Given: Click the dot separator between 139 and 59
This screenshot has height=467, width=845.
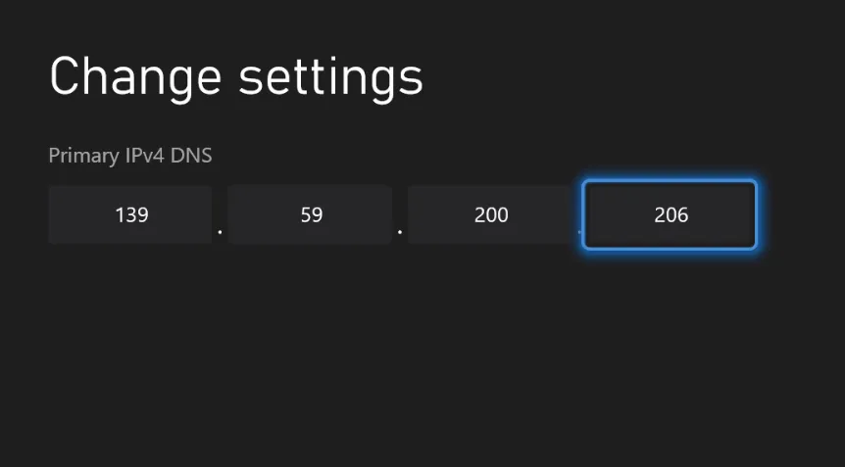Looking at the screenshot, I should (221, 233).
